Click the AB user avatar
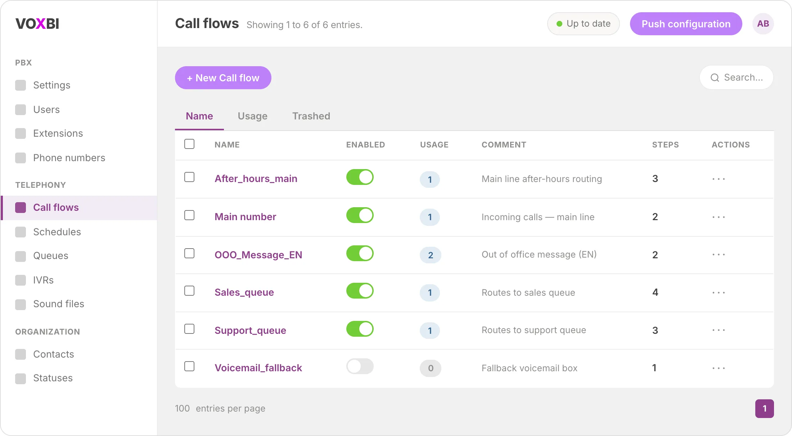The image size is (792, 436). pos(763,24)
